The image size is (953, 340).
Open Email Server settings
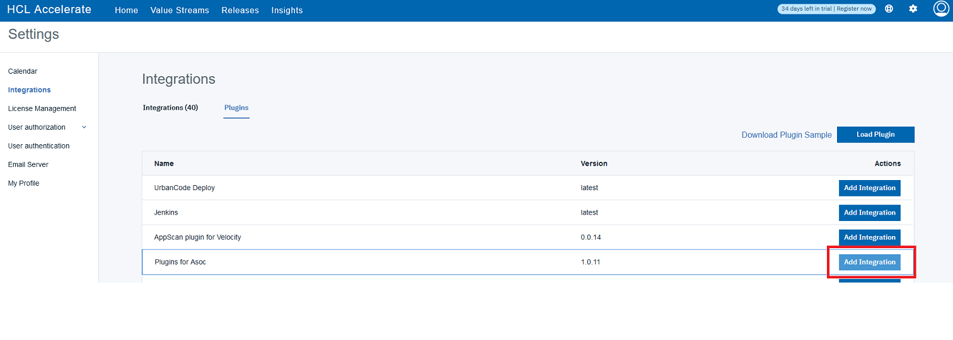(28, 164)
